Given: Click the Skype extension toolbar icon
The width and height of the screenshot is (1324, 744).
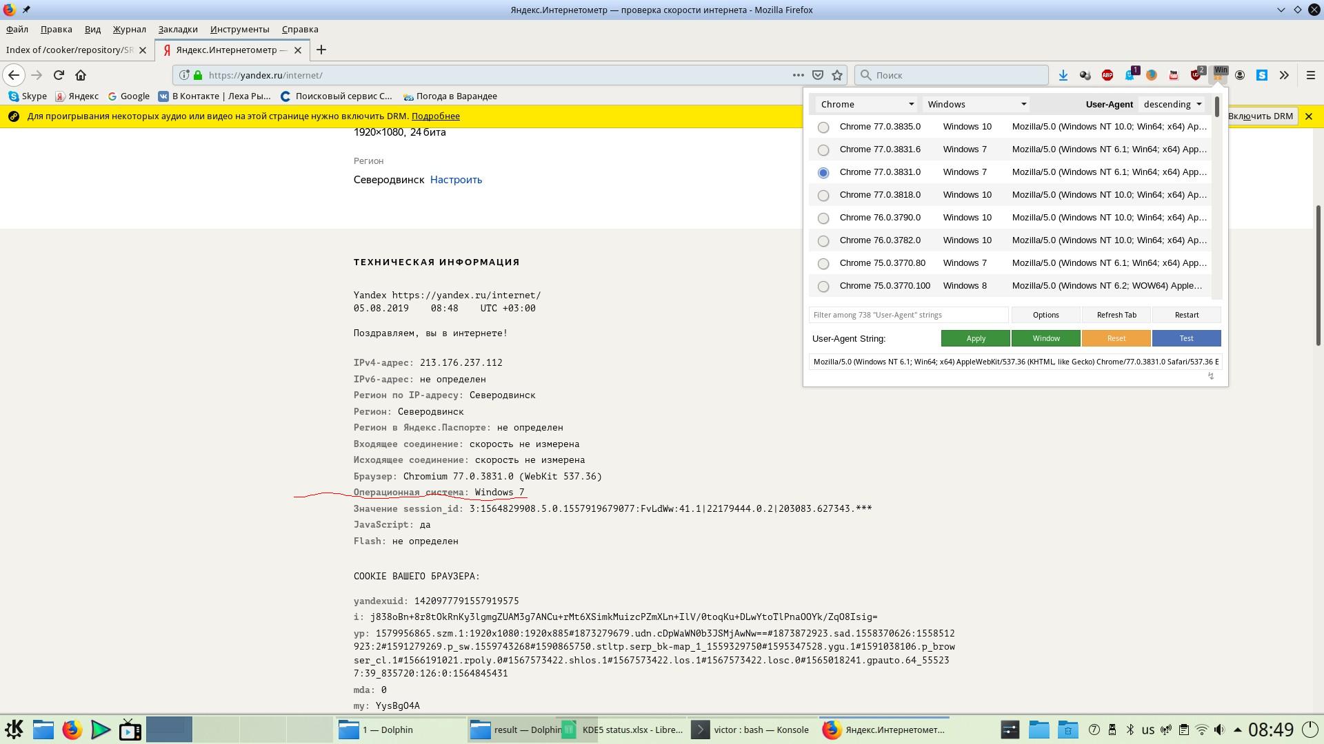Looking at the screenshot, I should click(x=1262, y=75).
